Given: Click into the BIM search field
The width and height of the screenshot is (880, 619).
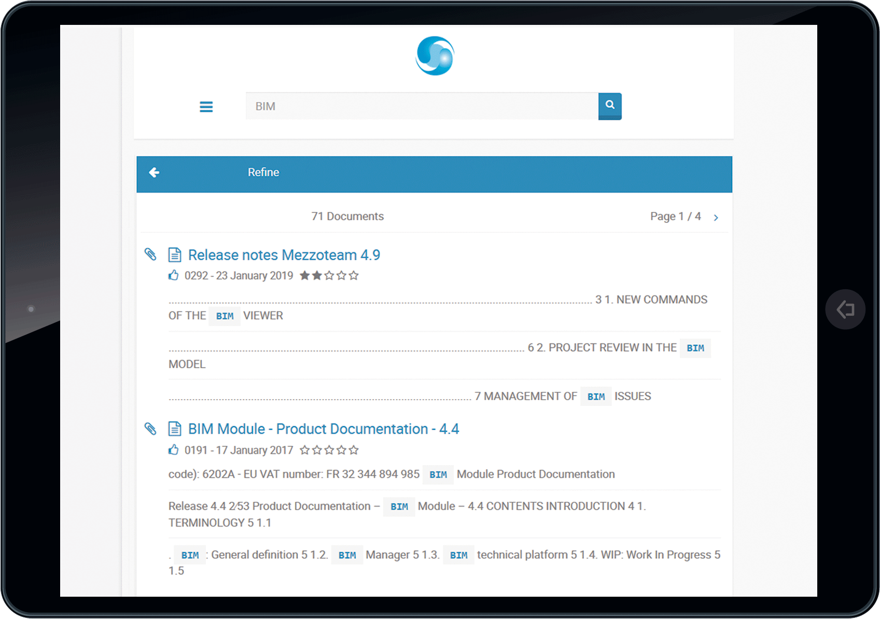Looking at the screenshot, I should 421,106.
